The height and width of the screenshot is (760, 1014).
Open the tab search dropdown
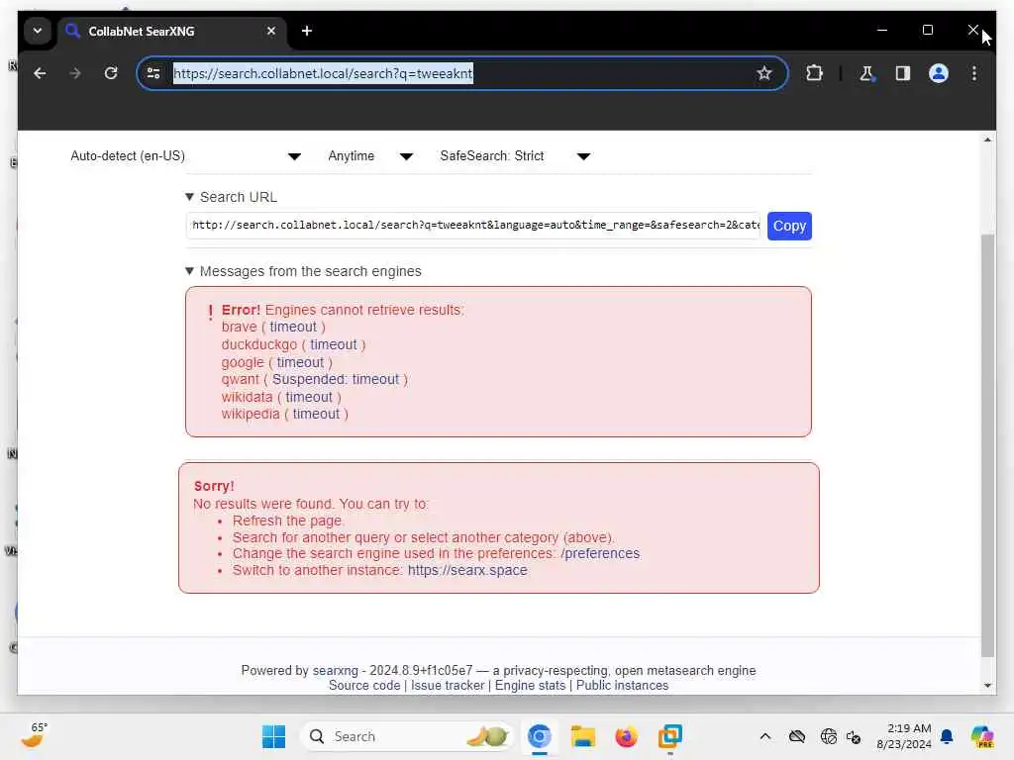pos(38,31)
